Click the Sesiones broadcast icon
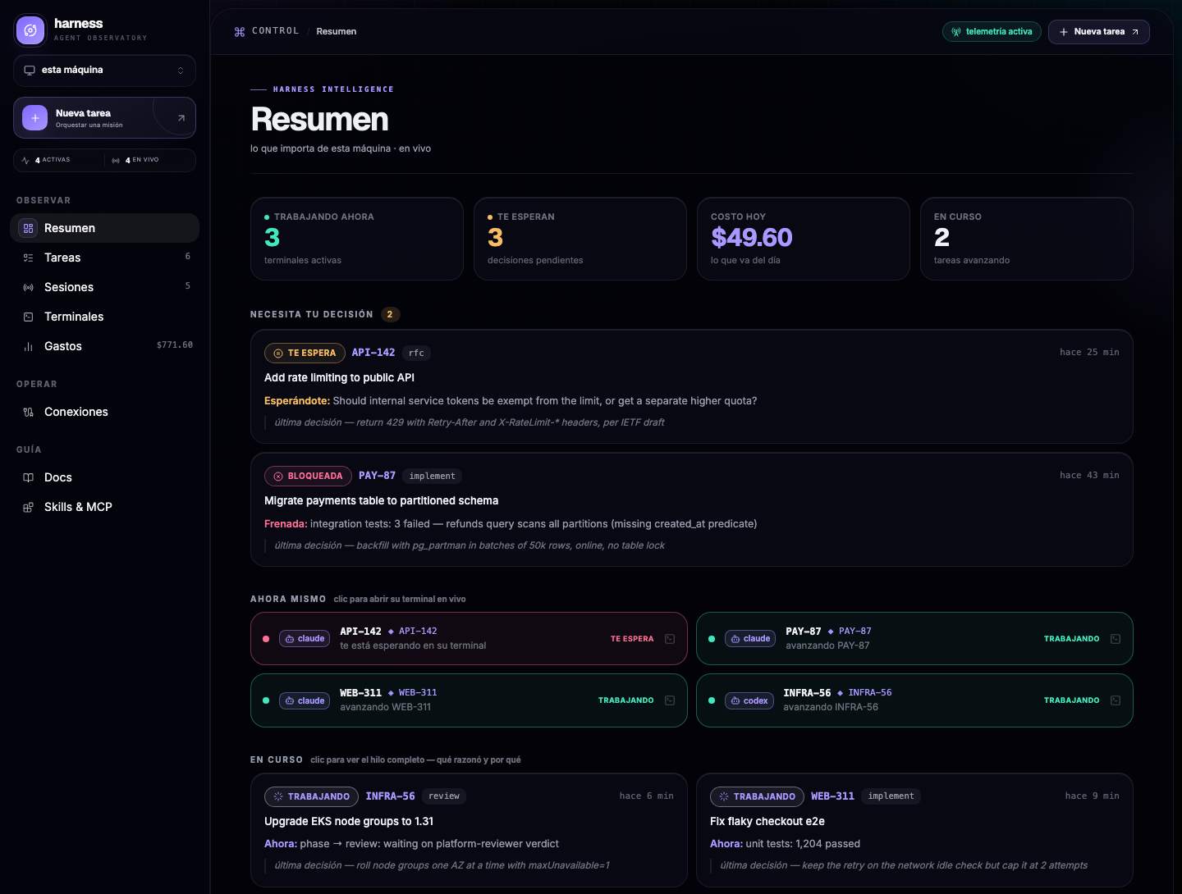The height and width of the screenshot is (894, 1182). pos(29,287)
